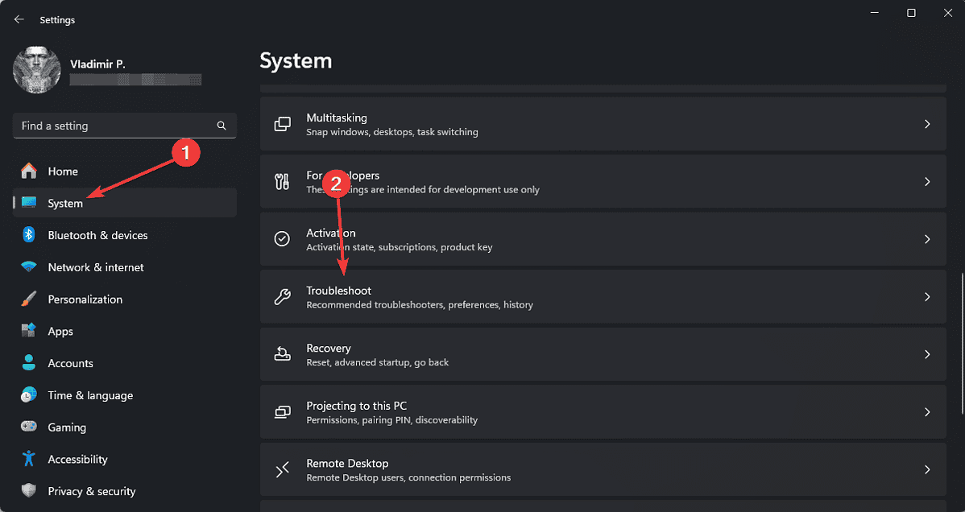Screen dimensions: 965x512
Task: Click the Remote Desktop icon
Action: pyautogui.click(x=282, y=469)
